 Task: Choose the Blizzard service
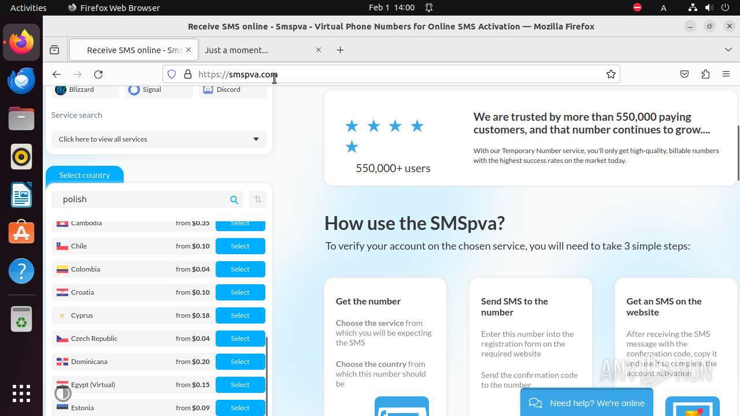85,90
